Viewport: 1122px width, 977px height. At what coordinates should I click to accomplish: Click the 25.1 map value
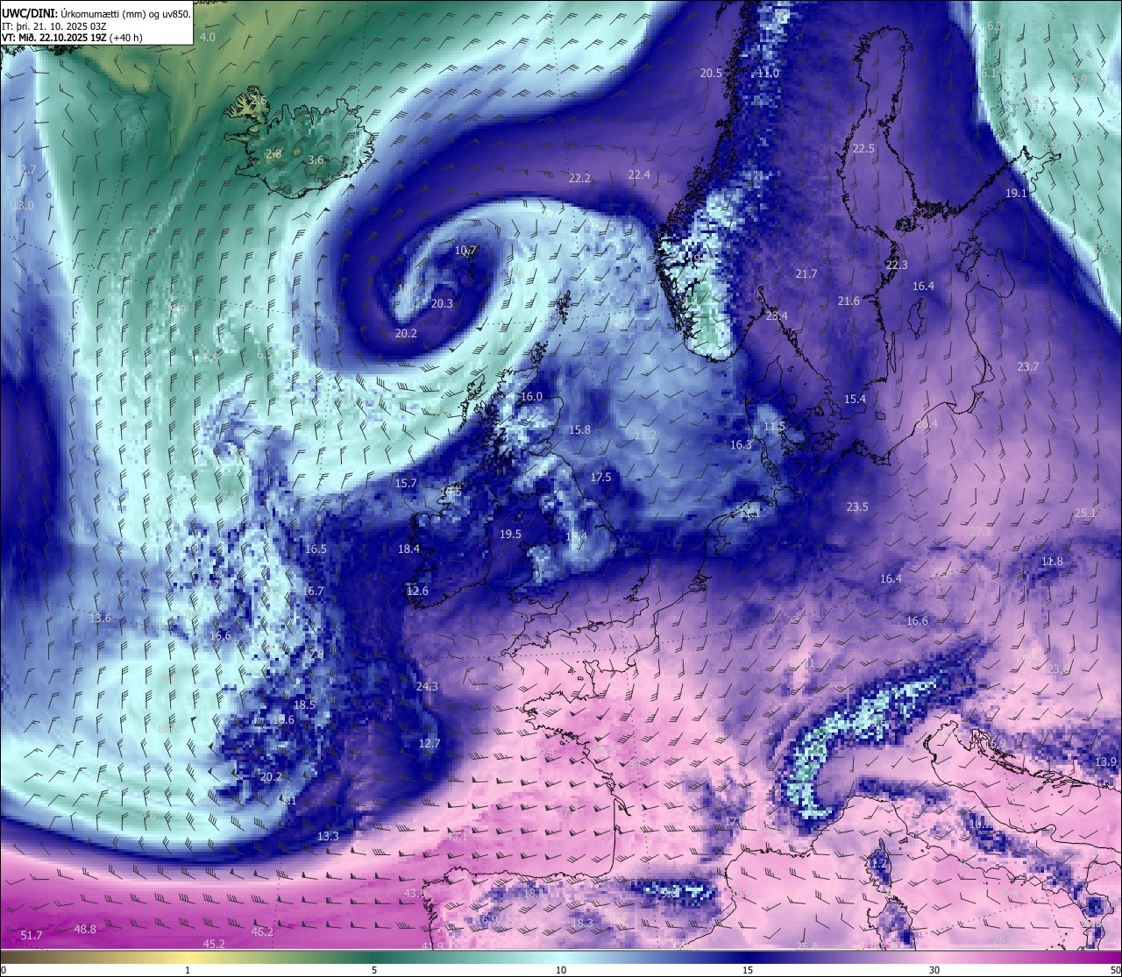coord(1085,513)
